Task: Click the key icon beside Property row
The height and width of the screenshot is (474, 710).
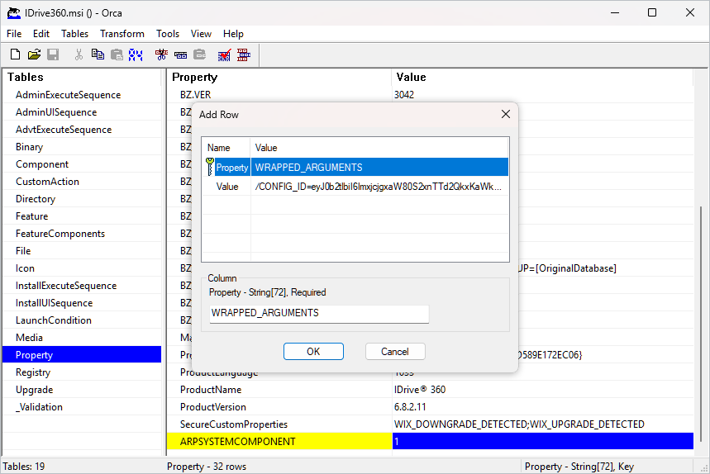Action: pos(209,168)
